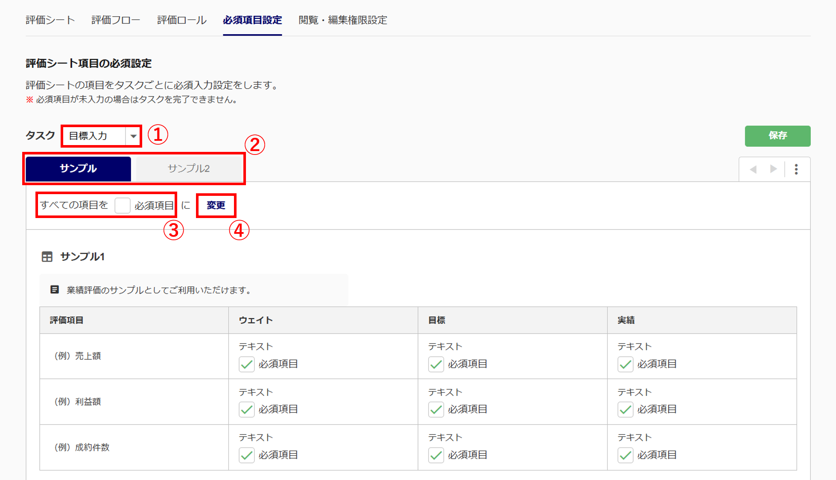
Task: Uncheck 必須項目 for 売上額 実績
Action: (x=626, y=364)
